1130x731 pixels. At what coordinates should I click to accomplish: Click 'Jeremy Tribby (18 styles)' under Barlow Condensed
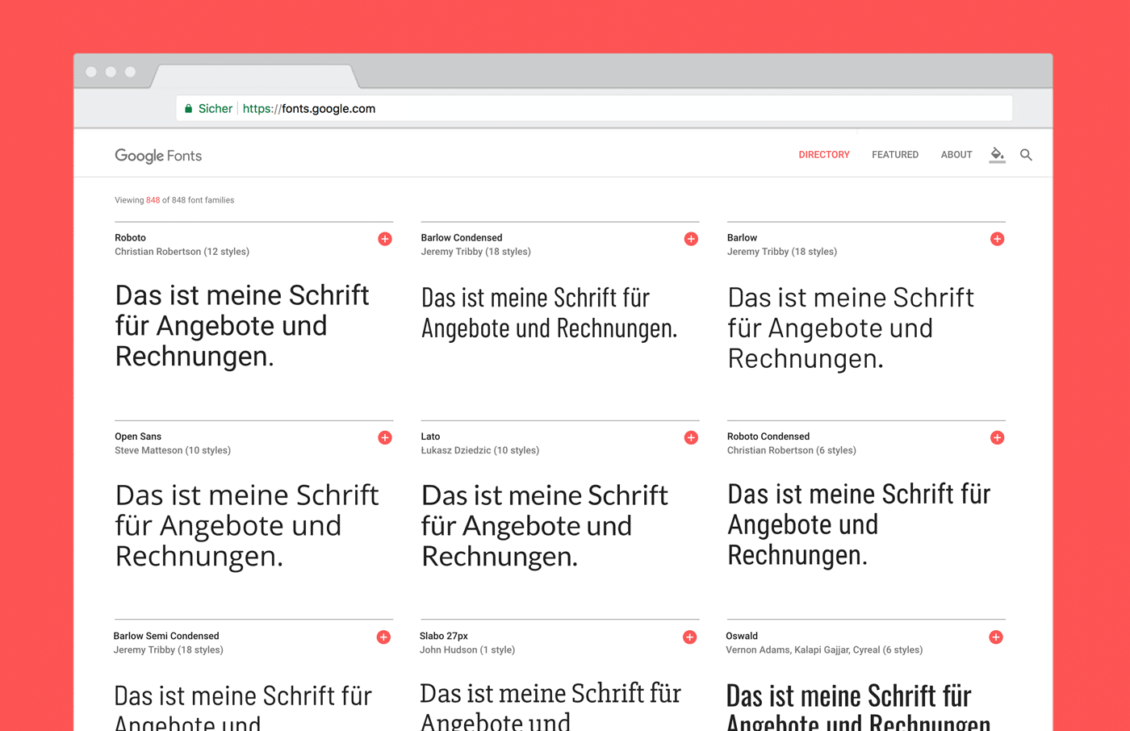(475, 252)
